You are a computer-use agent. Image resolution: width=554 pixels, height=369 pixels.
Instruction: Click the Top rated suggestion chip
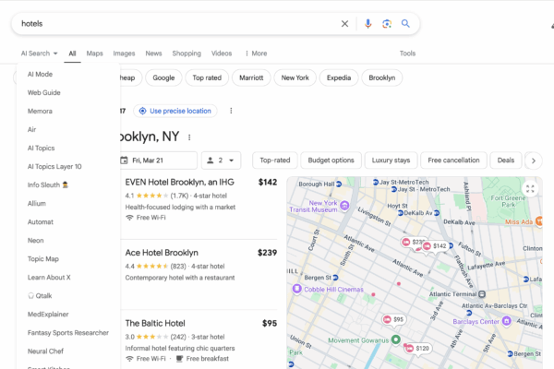point(207,77)
